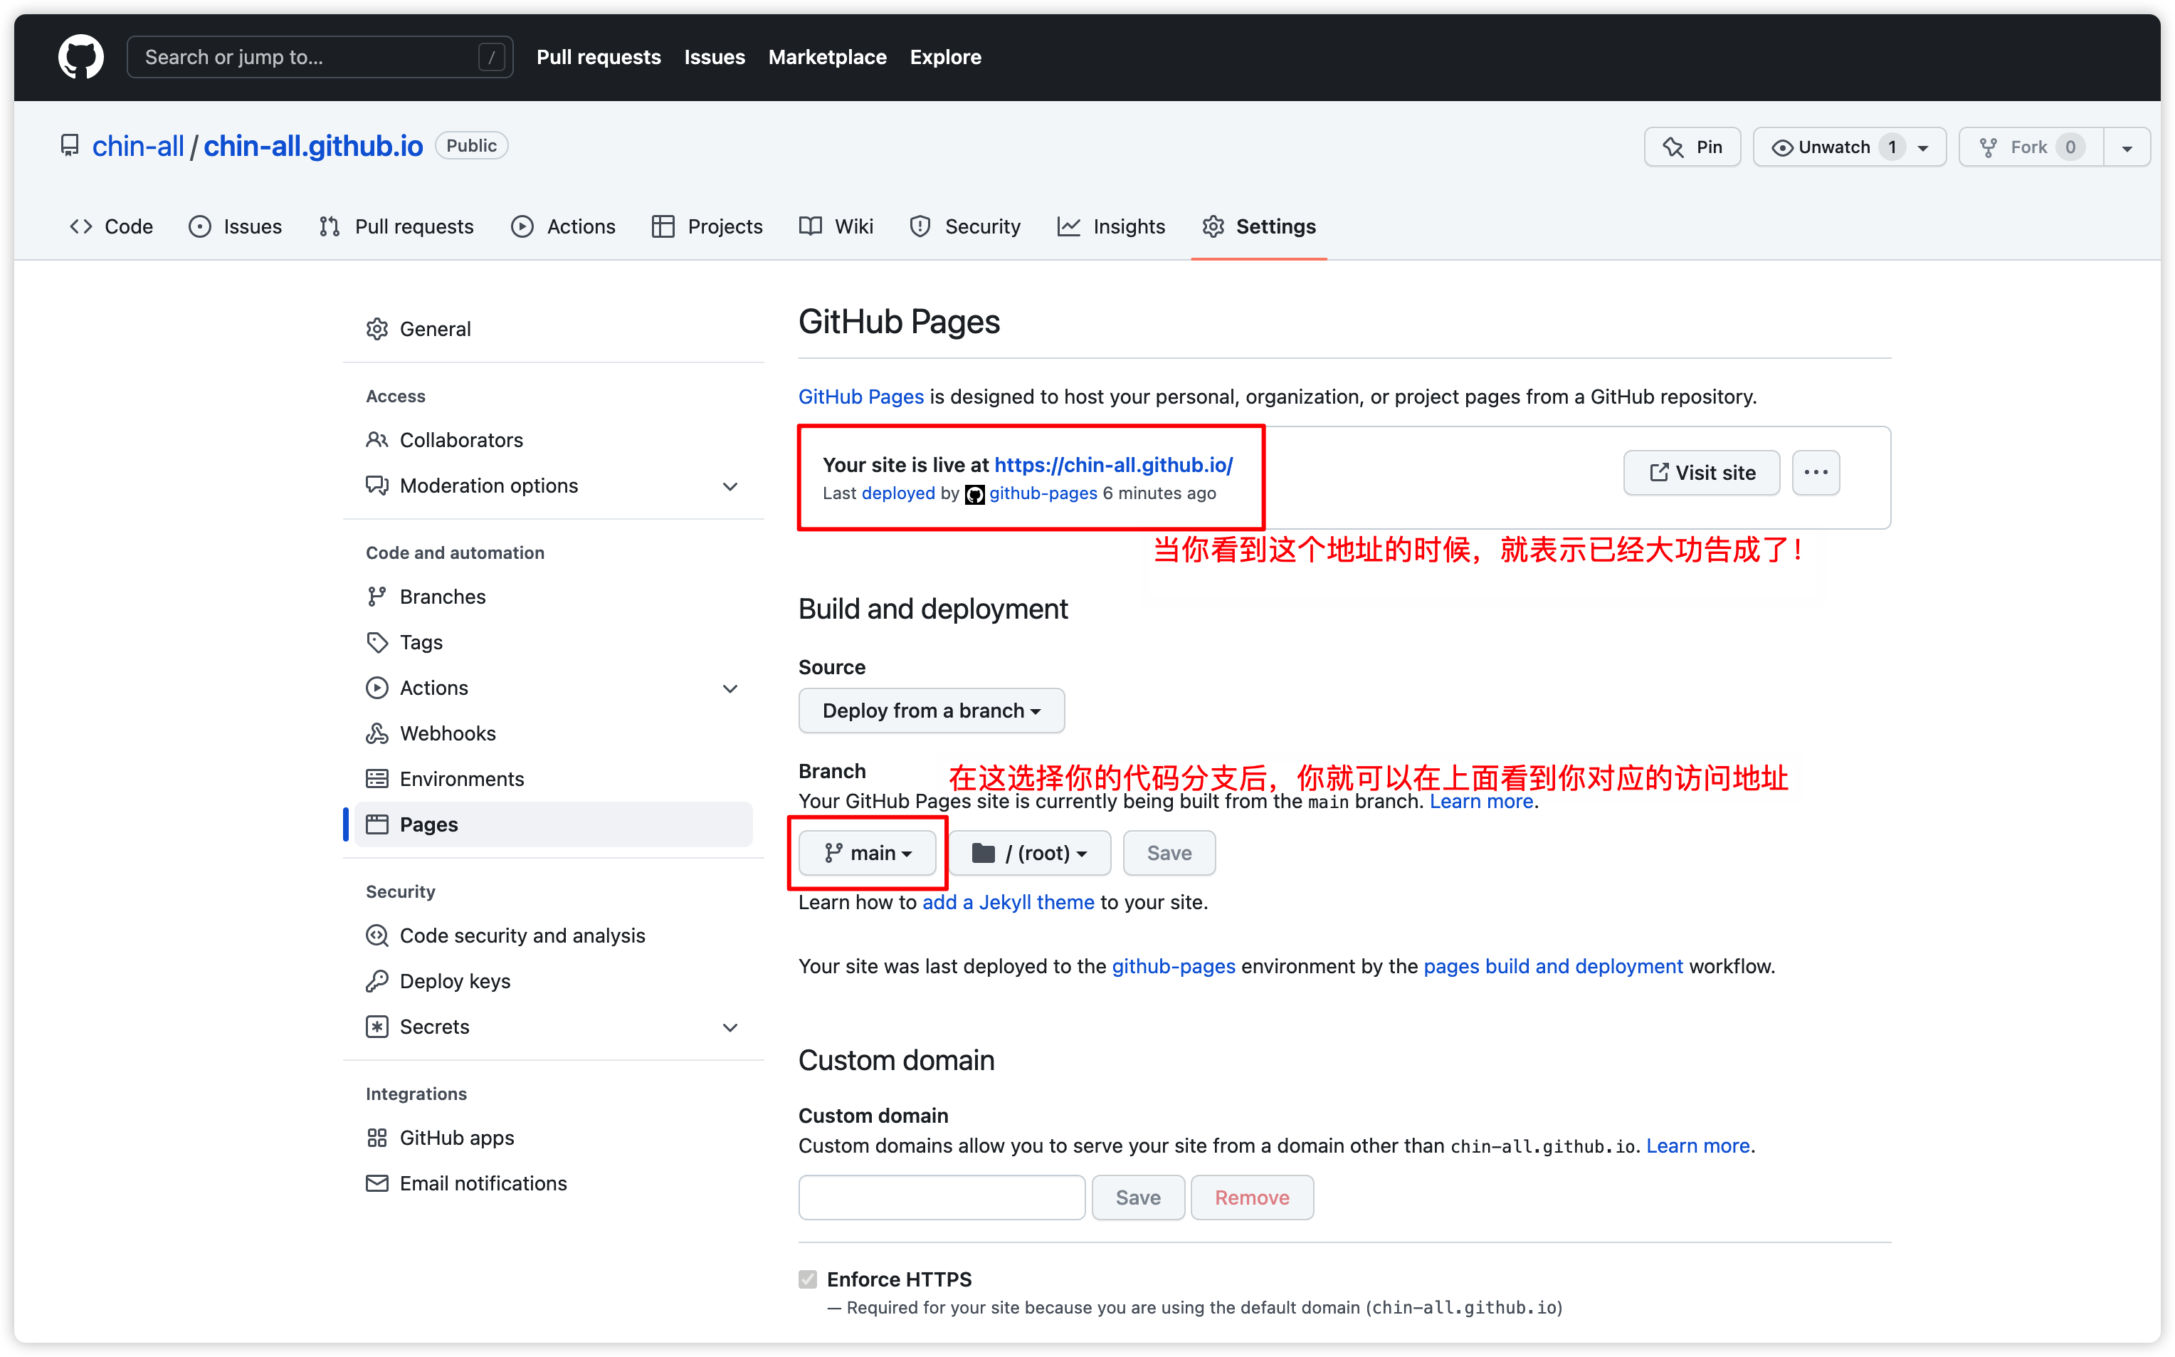Click the Custom domain text field
The image size is (2175, 1357).
(941, 1198)
